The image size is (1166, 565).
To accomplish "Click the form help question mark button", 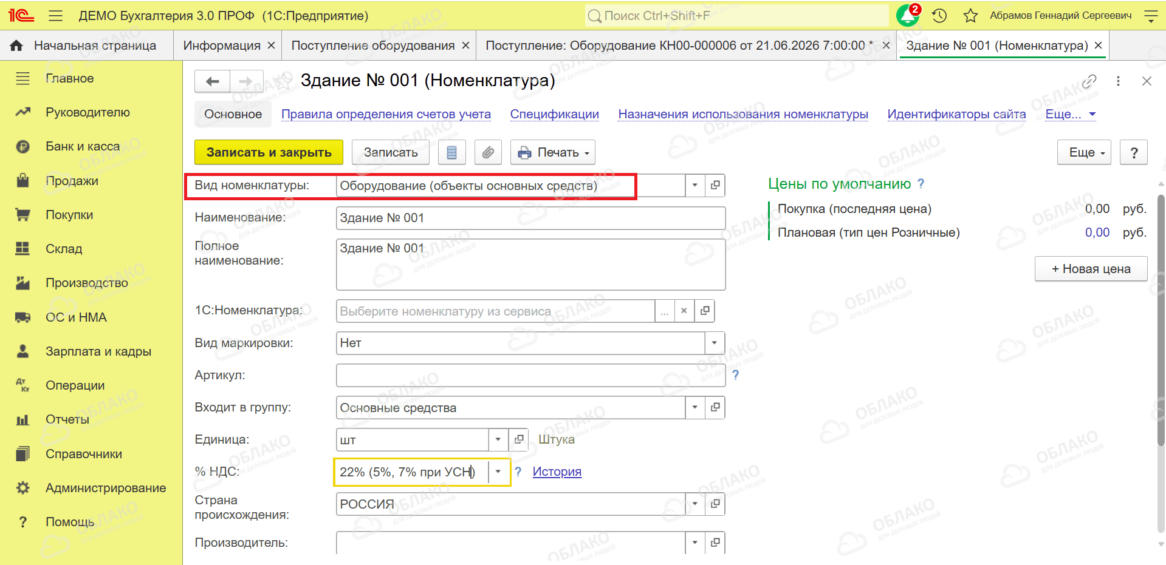I will point(1134,152).
